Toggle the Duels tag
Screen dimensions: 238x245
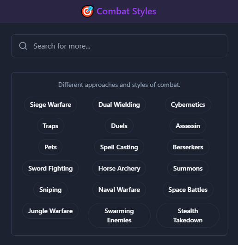[x=119, y=126]
